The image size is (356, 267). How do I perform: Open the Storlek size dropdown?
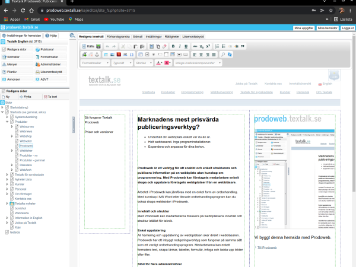(x=144, y=63)
